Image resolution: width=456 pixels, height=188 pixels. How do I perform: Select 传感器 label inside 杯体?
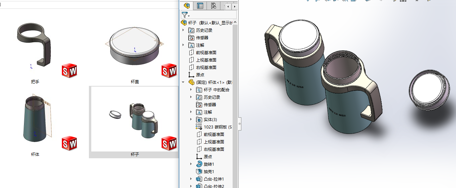click(210, 104)
